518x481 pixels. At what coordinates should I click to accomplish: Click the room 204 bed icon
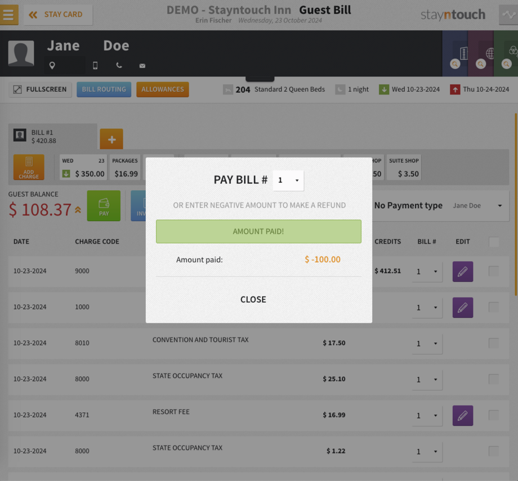[228, 89]
